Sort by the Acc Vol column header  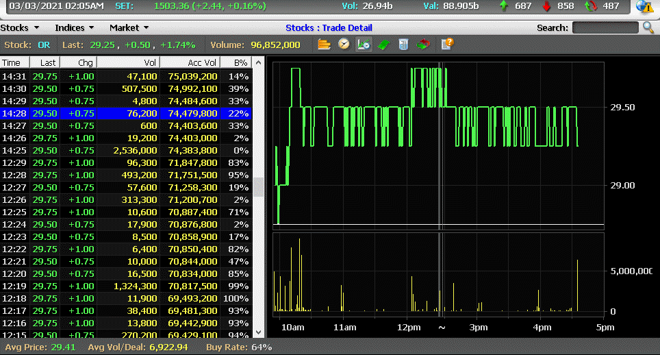coord(190,63)
